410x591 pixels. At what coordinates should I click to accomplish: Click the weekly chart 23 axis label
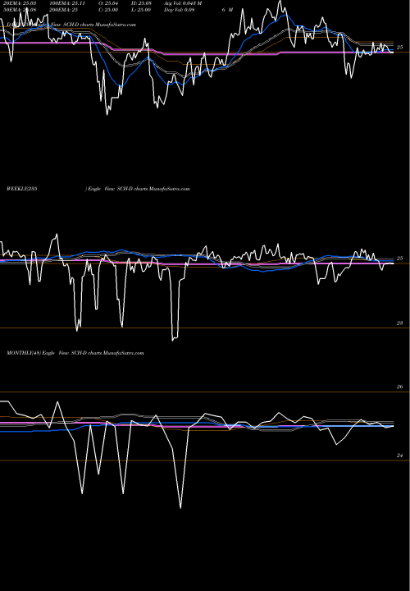click(400, 323)
